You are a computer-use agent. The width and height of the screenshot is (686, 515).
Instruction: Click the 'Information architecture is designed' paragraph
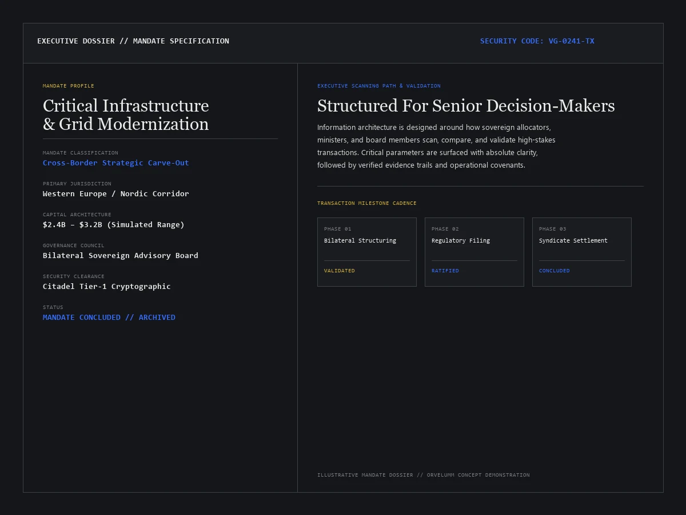[436, 146]
